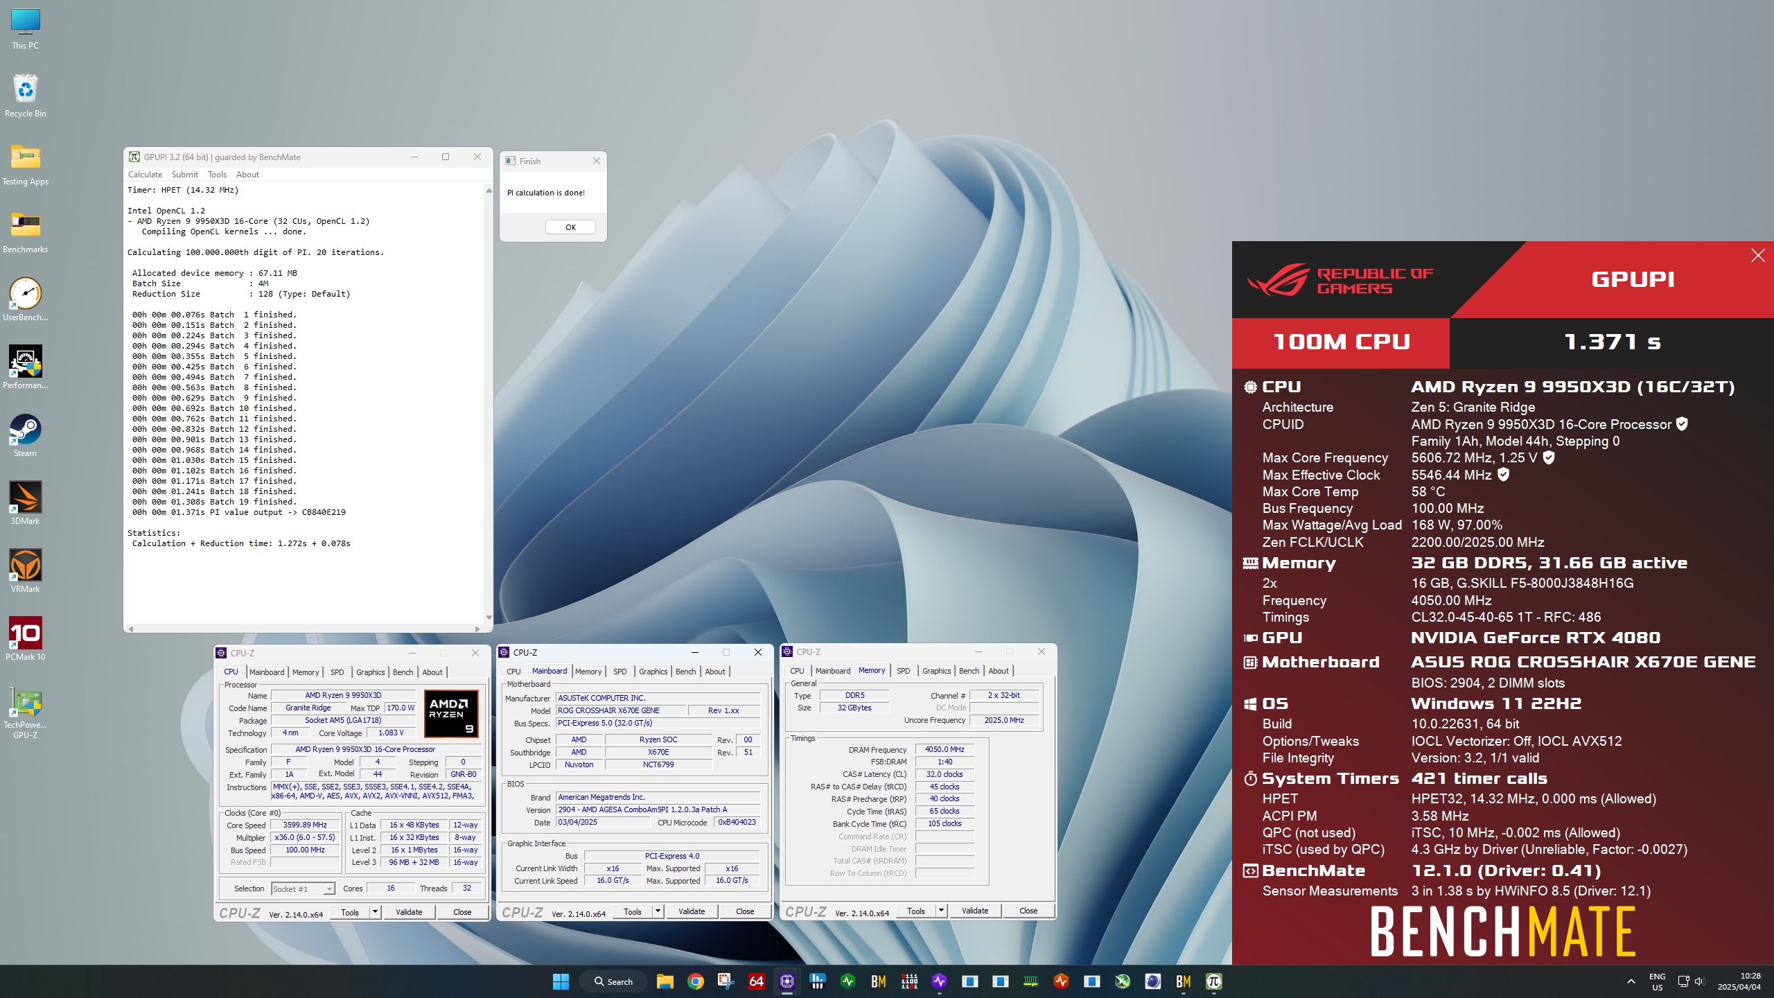This screenshot has width=1774, height=998.
Task: Select the "1.371 s" GPUPI result value
Action: [x=1612, y=342]
